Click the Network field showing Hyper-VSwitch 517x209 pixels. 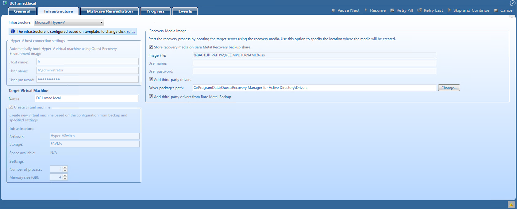[95, 136]
